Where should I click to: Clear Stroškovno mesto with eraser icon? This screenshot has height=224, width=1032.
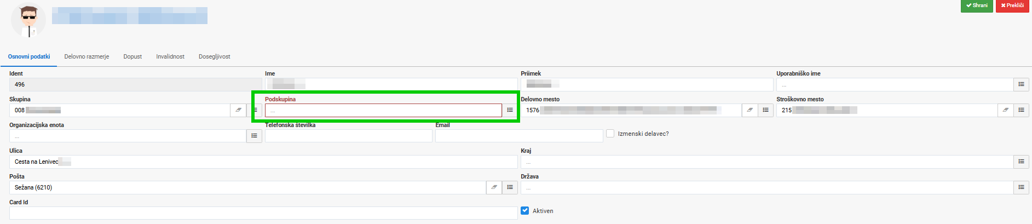pyautogui.click(x=1005, y=110)
